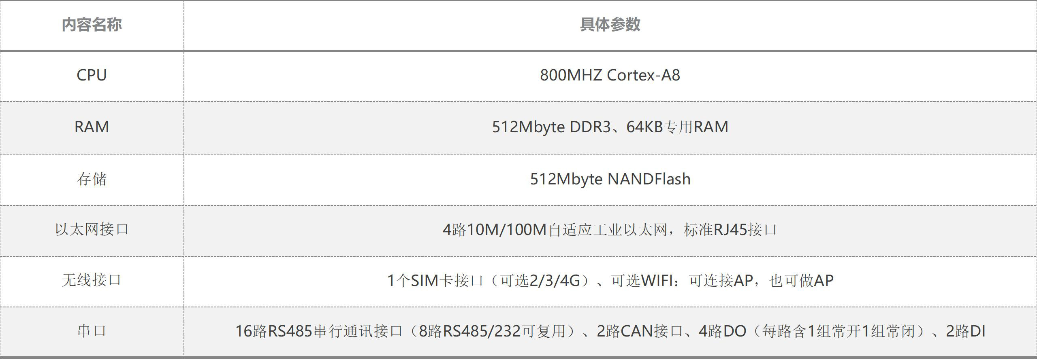Select the 存储 row label
1037x364 pixels.
click(92, 179)
